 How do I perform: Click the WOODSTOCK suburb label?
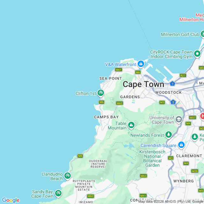click(x=168, y=92)
